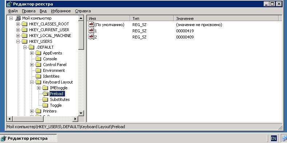
Task: Click the Environment folder icon
Action: (39, 70)
